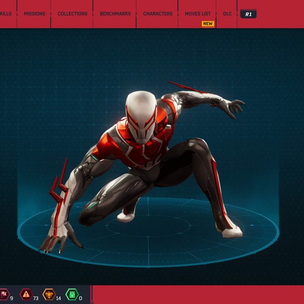Open the Benchmarks tab
The width and height of the screenshot is (304, 304).
point(115,14)
